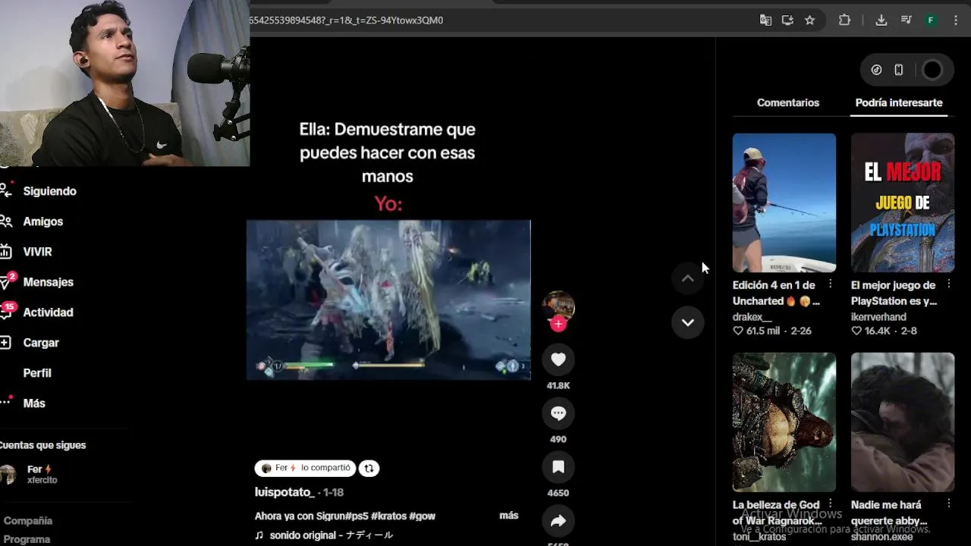Click the phone icon in top-right pill
The image size is (971, 546).
pyautogui.click(x=898, y=70)
